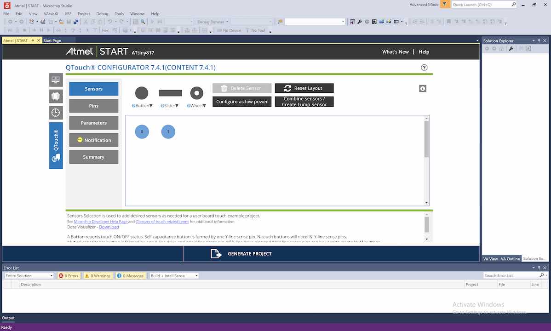Toggle the Warnings filter in Error List
551x331 pixels.
pyautogui.click(x=98, y=276)
